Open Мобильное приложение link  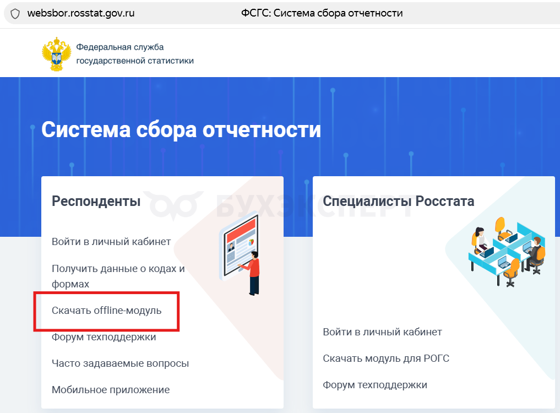tap(111, 390)
